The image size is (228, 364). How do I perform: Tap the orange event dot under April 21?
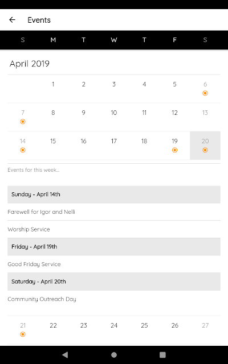coord(23,334)
